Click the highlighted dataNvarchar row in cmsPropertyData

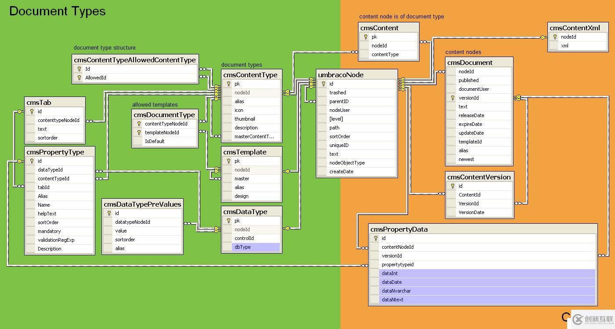483,291
